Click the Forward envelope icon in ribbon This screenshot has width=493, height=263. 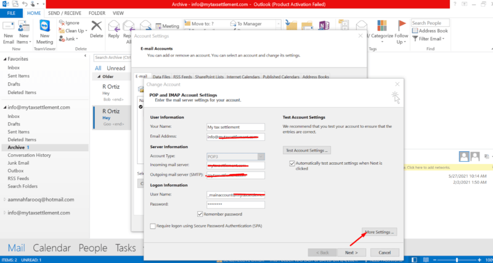point(145,26)
